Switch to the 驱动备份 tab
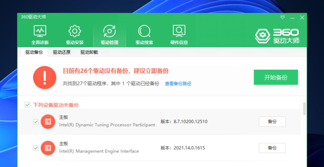This screenshot has width=324, height=167. coord(34,52)
